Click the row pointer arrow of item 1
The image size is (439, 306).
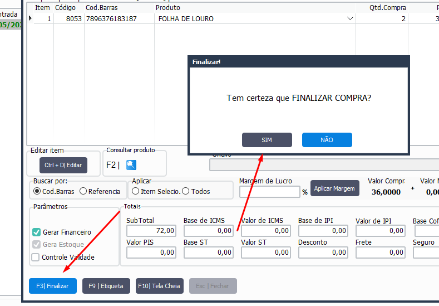(x=30, y=18)
